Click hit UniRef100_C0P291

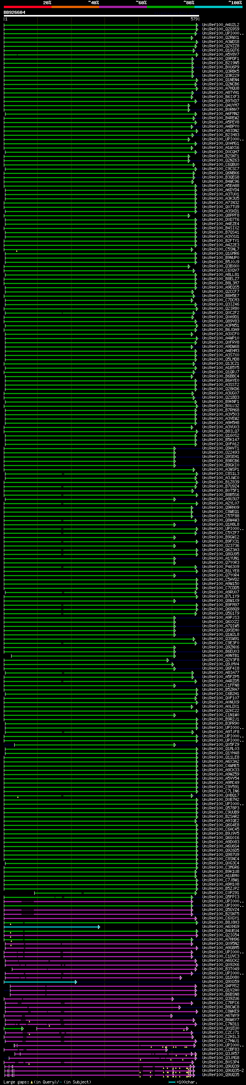coord(221,893)
